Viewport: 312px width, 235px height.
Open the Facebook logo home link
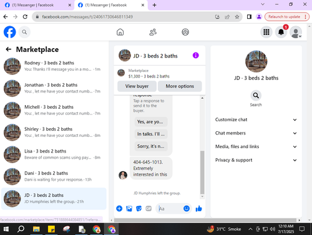click(x=10, y=32)
